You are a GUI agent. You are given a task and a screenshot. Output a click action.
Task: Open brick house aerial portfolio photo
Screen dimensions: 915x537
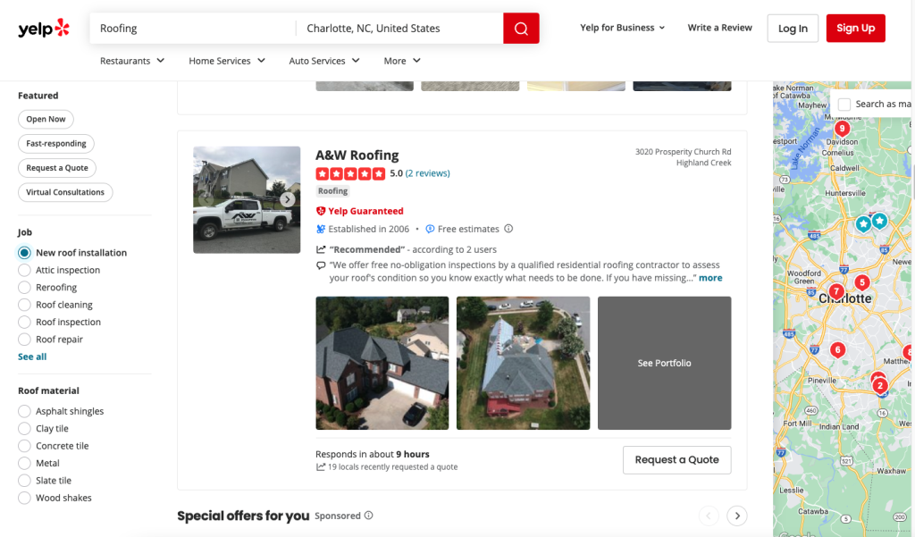[x=382, y=363]
